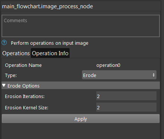Click the operation0 name value
The width and height of the screenshot is (164, 139).
pos(108,65)
